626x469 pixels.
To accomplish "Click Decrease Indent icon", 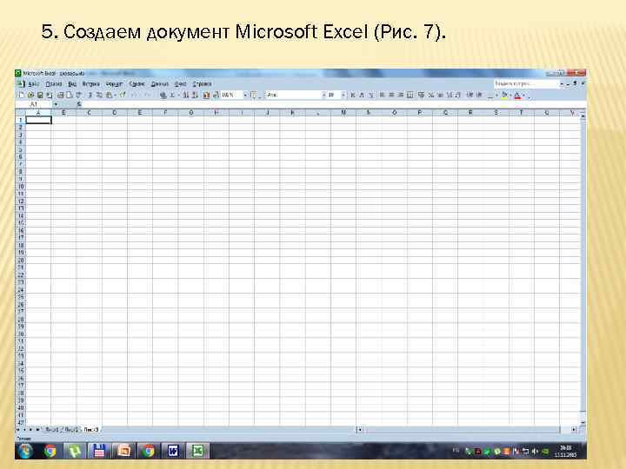I will (x=469, y=95).
